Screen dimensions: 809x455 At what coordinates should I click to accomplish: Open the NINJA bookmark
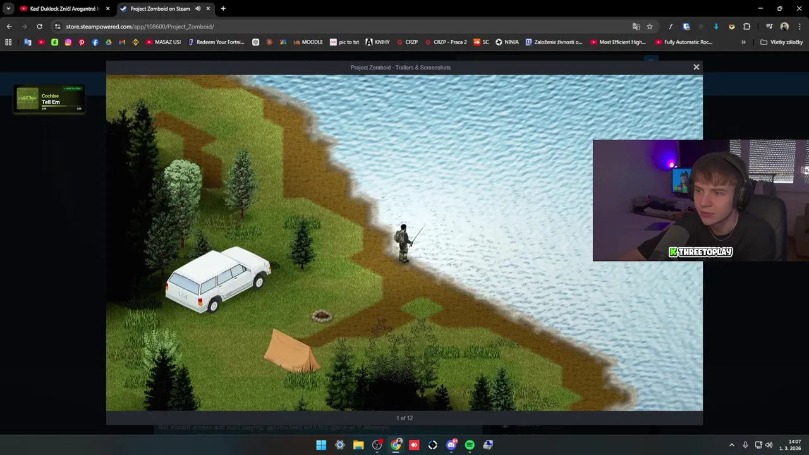coord(507,42)
